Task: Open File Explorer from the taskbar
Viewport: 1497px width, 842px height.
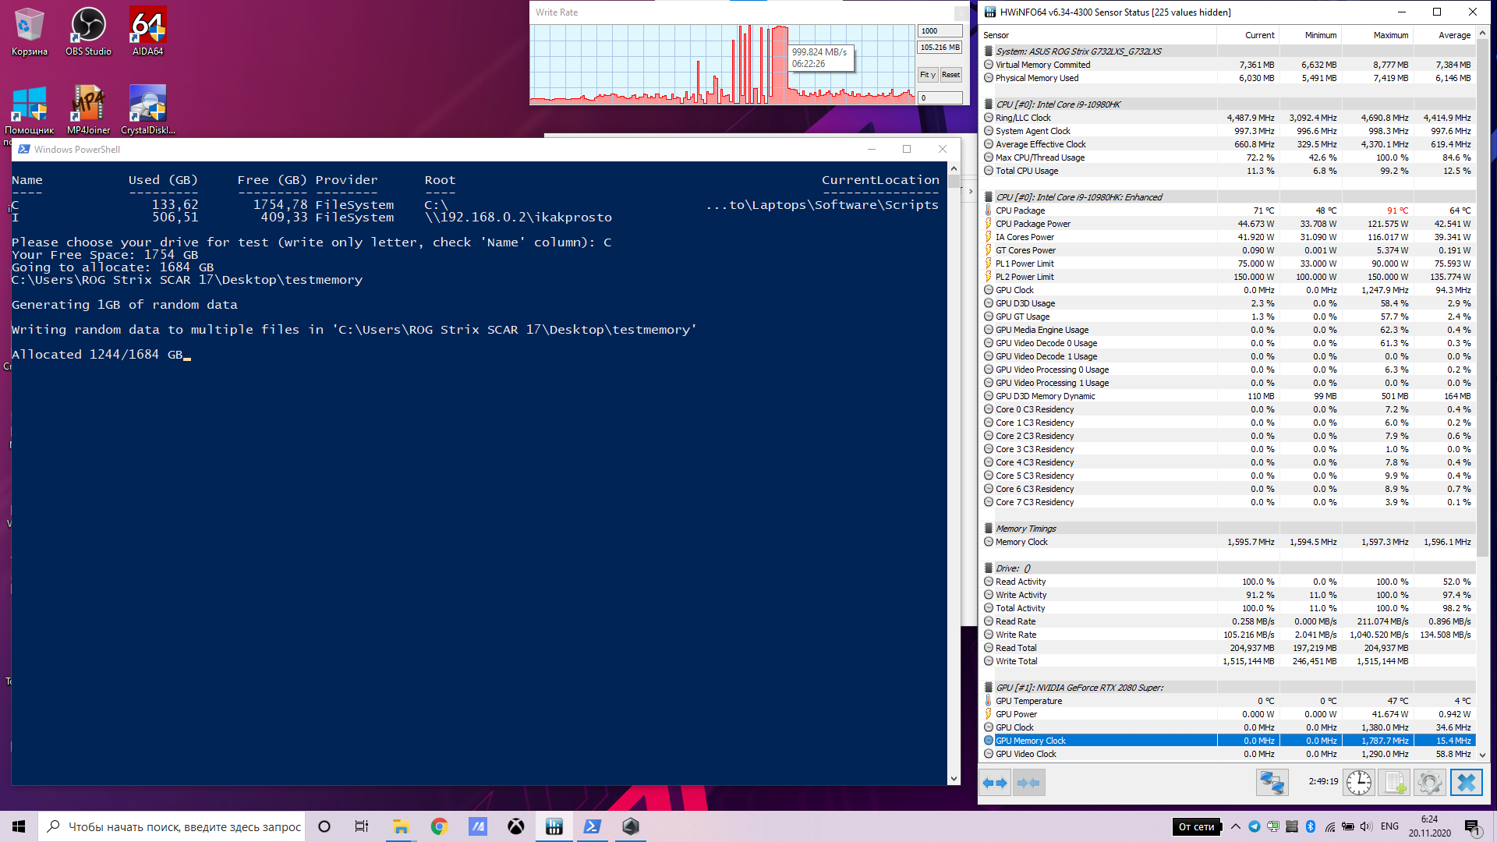Action: (x=401, y=826)
